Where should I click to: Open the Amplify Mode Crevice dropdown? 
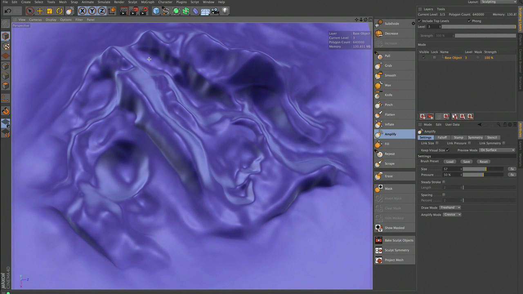(x=452, y=215)
